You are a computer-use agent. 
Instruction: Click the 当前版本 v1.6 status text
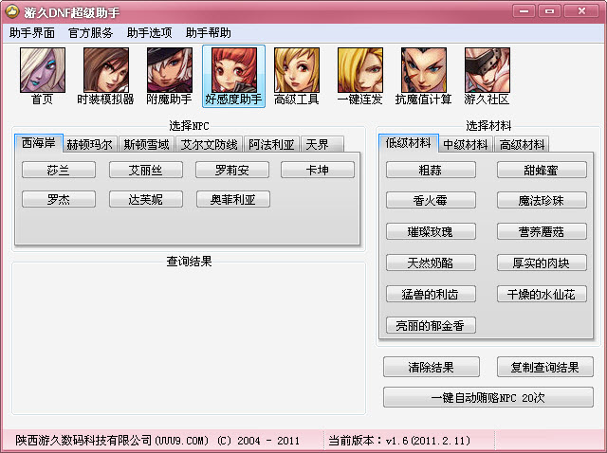[x=399, y=441]
